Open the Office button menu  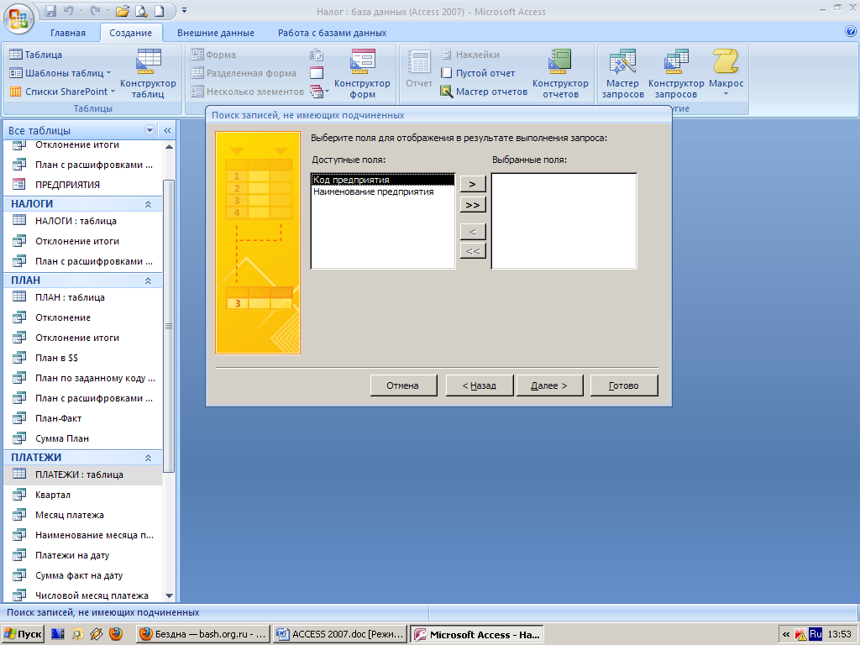click(18, 18)
